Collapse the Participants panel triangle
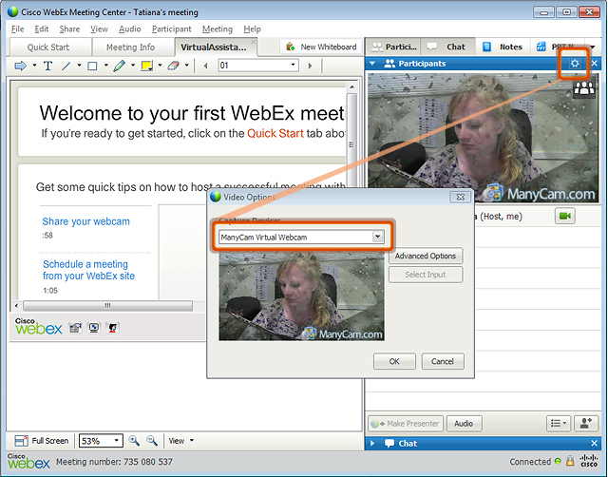608x477 pixels. click(372, 64)
